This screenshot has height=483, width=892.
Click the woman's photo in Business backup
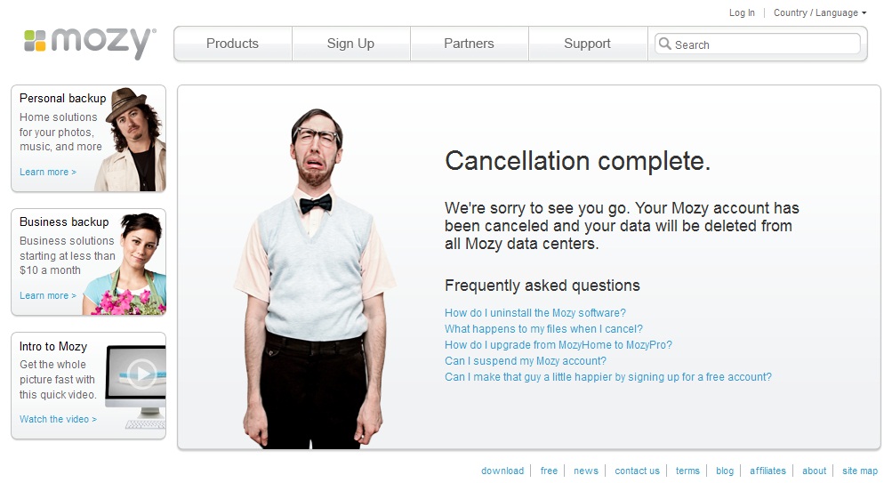tap(126, 264)
